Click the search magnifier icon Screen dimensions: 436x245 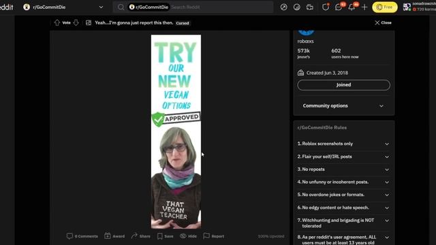(121, 7)
